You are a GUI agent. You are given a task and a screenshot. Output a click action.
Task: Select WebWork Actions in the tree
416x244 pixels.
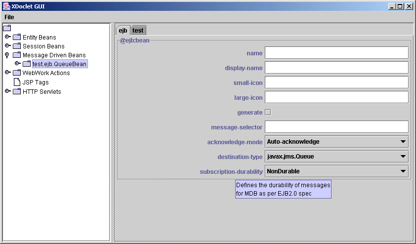click(x=46, y=73)
